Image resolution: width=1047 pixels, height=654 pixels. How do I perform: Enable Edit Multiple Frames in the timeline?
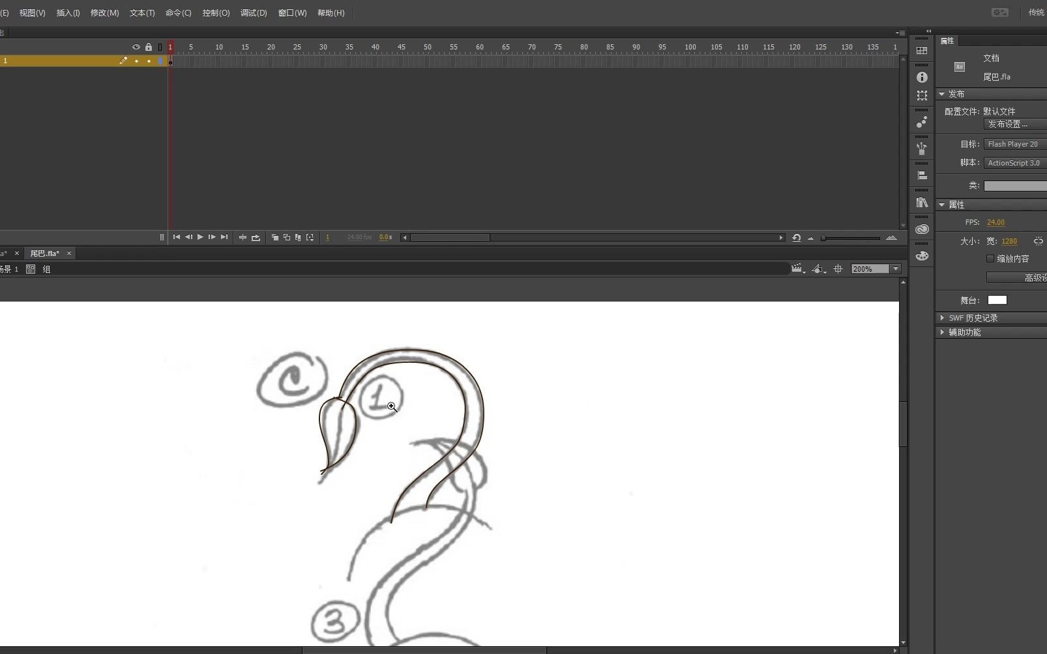pos(298,237)
